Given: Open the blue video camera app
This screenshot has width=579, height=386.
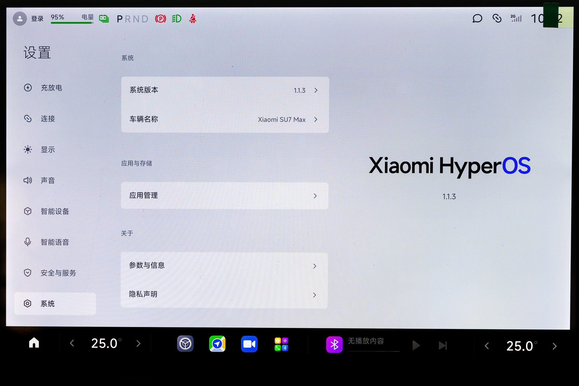Looking at the screenshot, I should coord(249,344).
